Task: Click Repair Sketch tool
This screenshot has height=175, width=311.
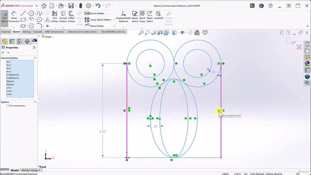Action: coord(135,17)
